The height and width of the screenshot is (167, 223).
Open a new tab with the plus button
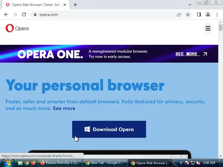[75, 5]
